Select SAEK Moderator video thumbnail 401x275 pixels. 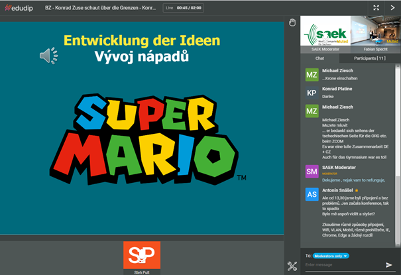(x=325, y=34)
